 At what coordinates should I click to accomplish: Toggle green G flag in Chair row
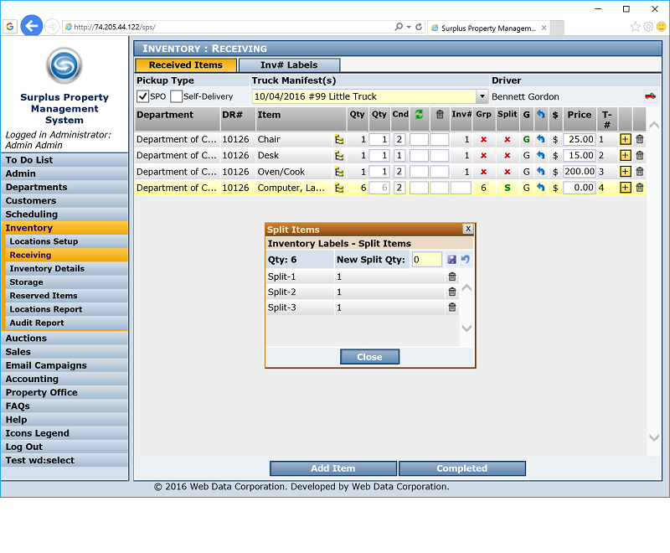tap(527, 139)
